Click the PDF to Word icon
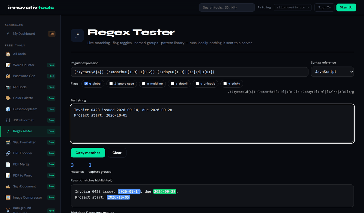364x213 pixels. point(8,175)
